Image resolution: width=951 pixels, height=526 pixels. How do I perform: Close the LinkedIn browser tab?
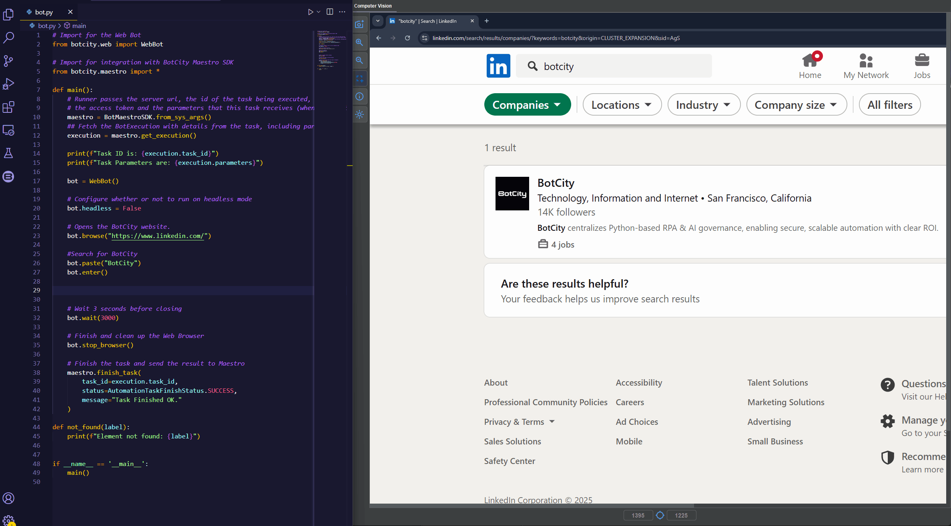click(472, 21)
